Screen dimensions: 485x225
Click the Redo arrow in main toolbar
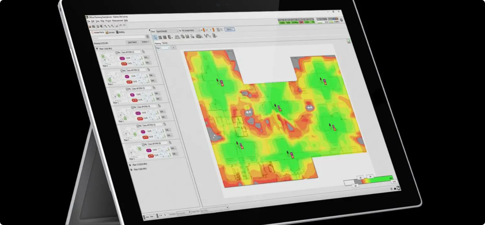124,25
